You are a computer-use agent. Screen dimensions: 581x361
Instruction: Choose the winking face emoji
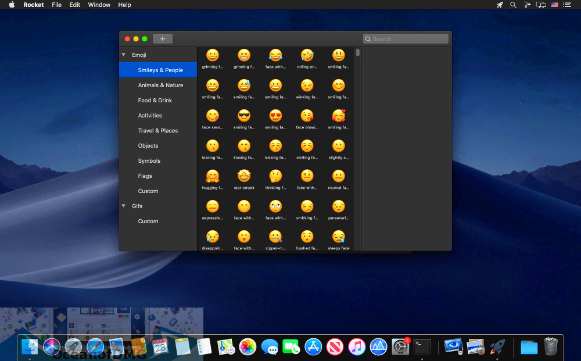point(307,85)
